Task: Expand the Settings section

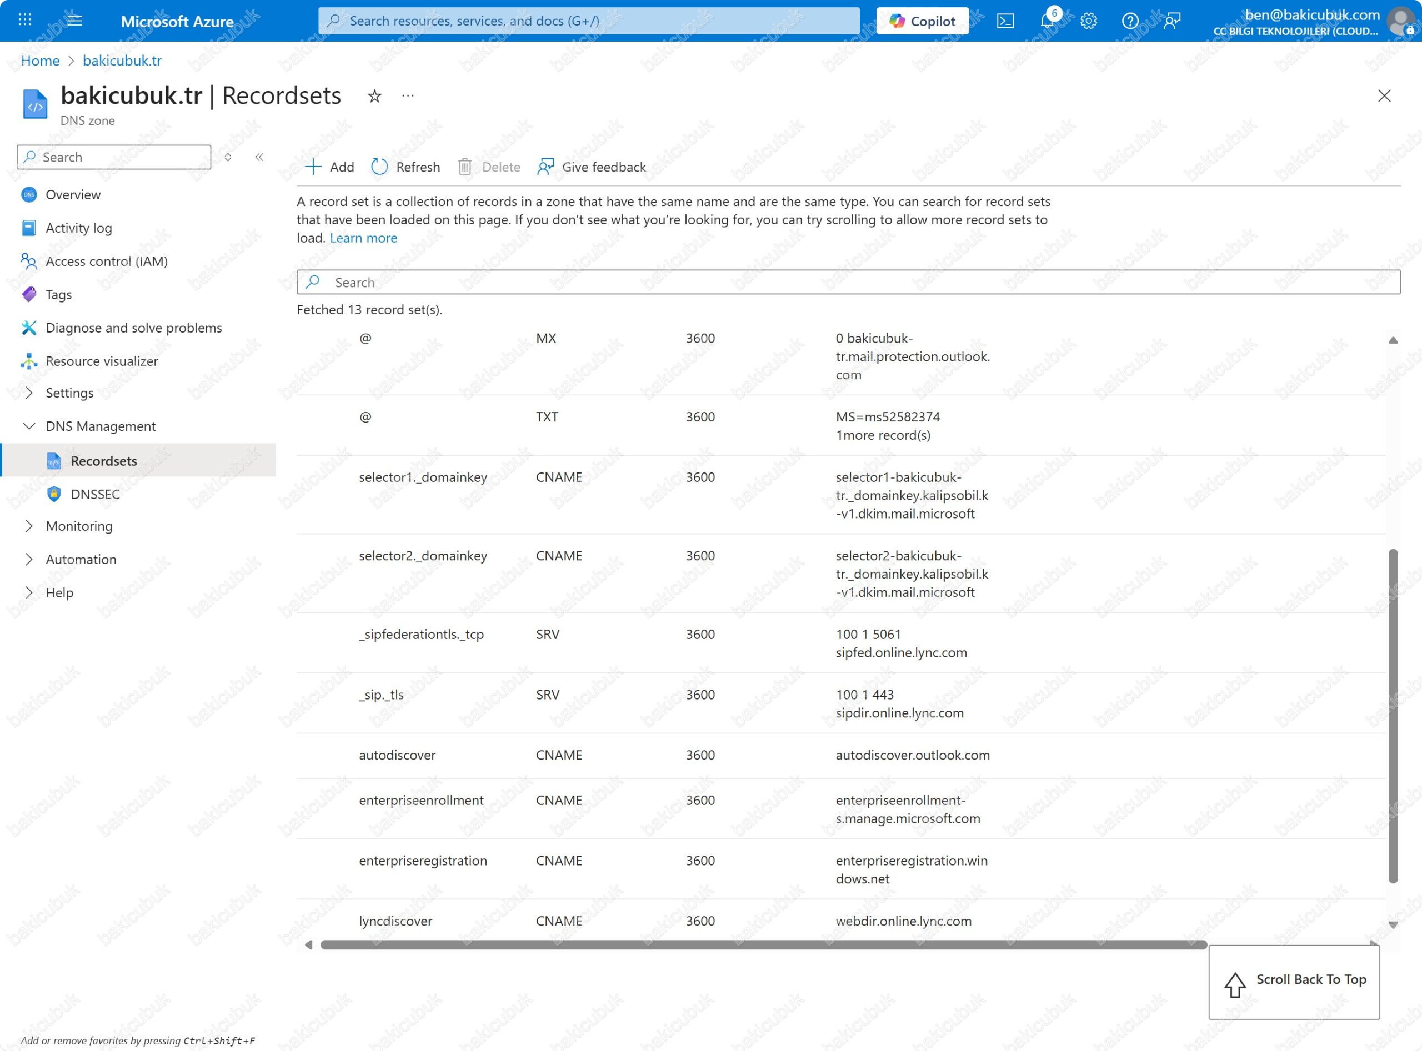Action: (x=29, y=393)
